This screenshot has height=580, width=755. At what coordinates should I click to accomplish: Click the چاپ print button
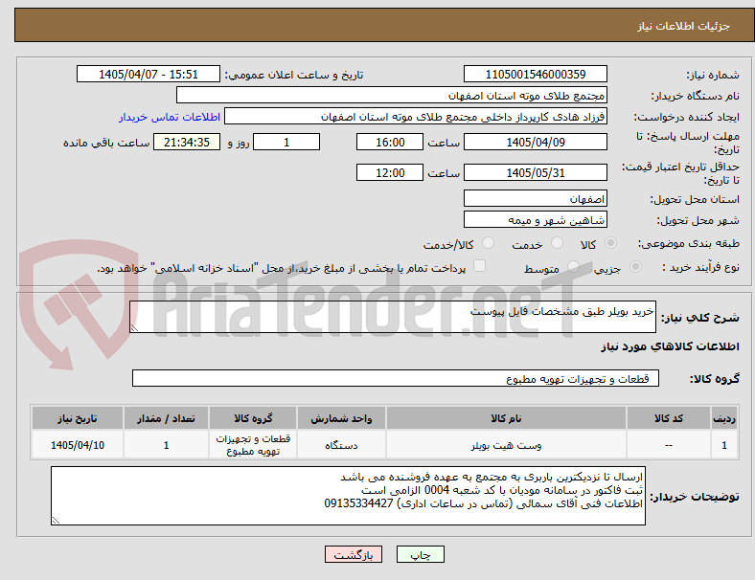(x=421, y=554)
